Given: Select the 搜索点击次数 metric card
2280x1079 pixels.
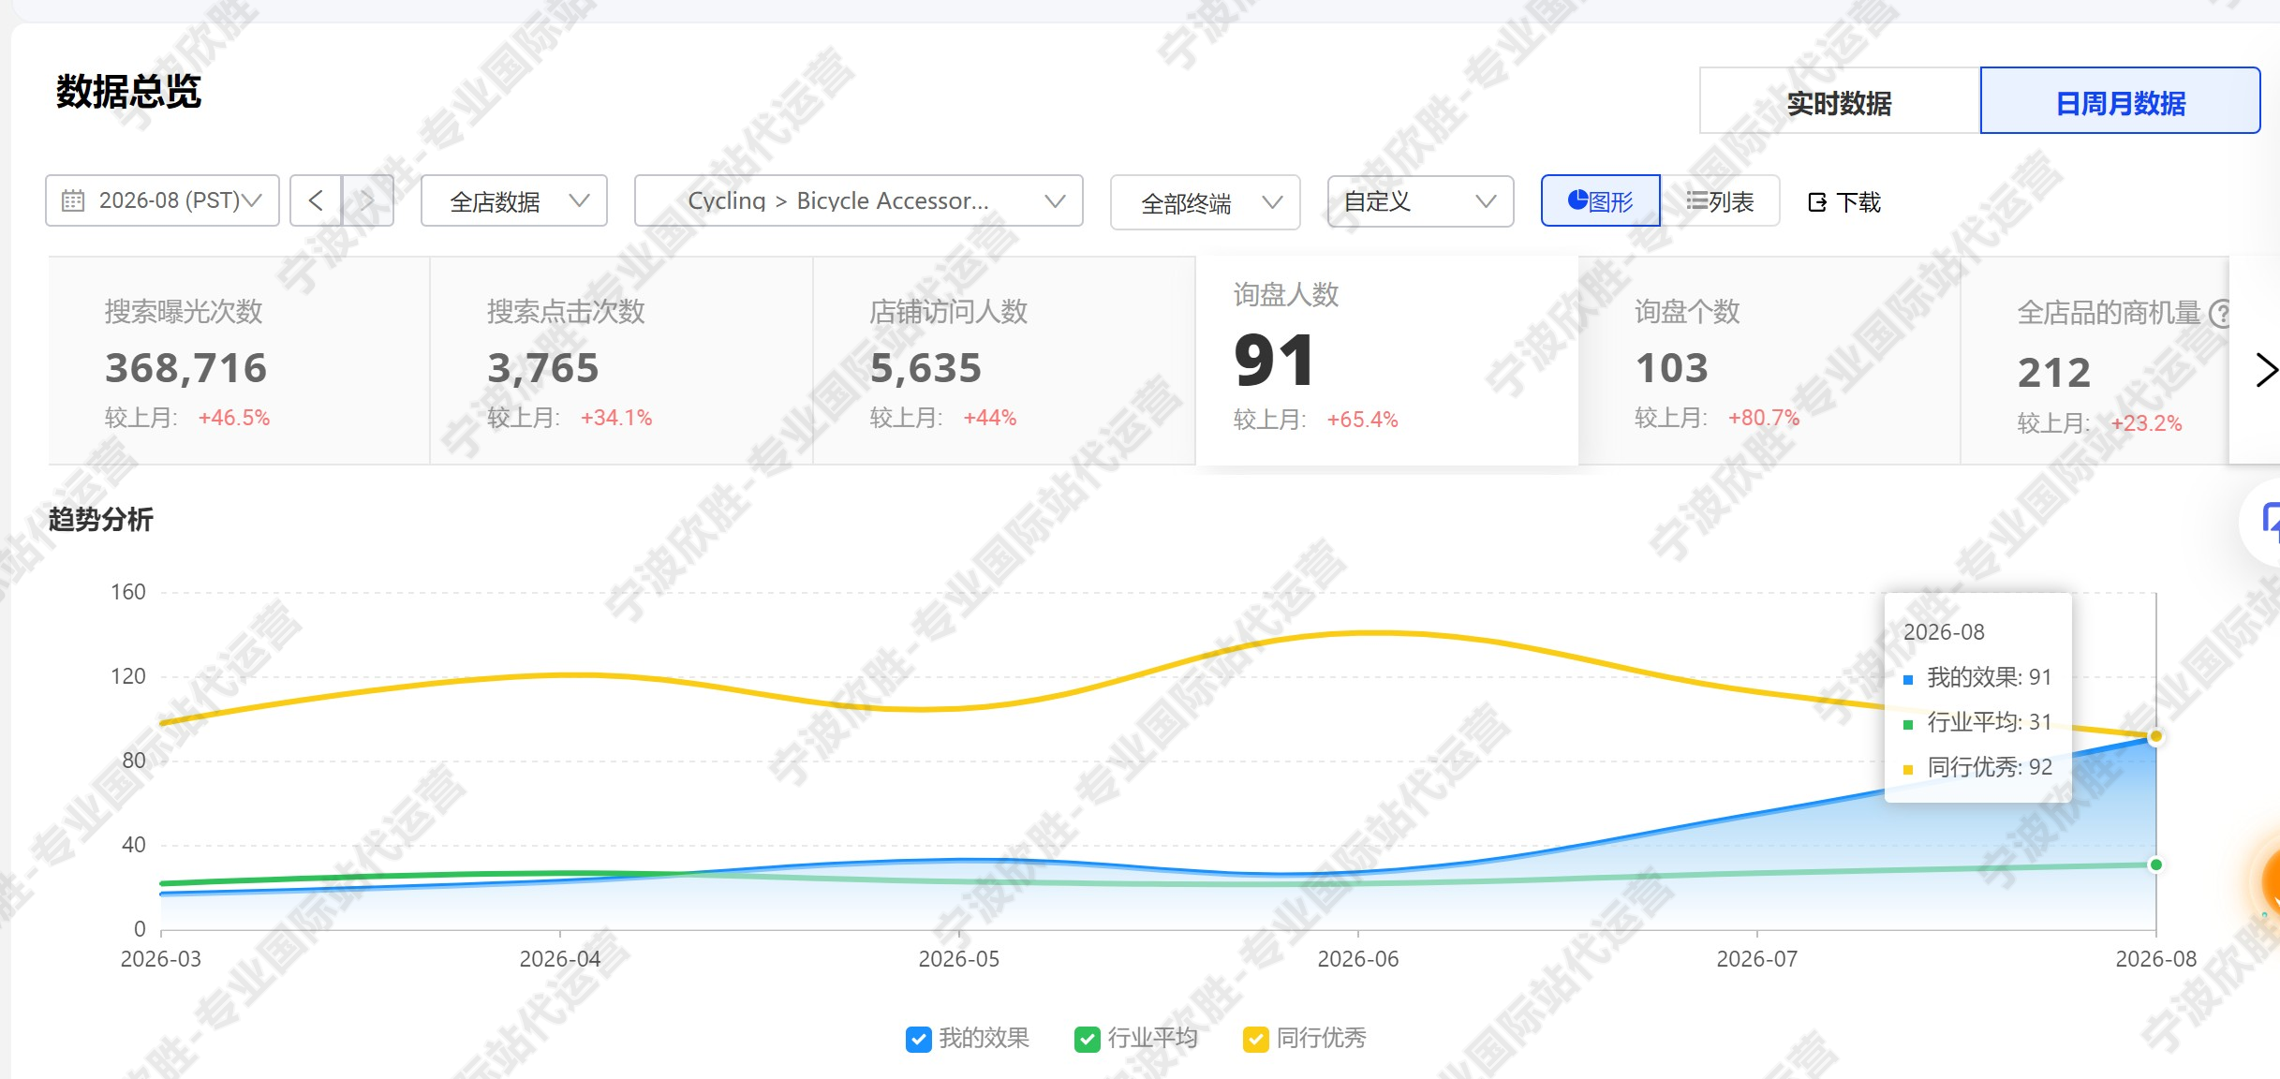Looking at the screenshot, I should [621, 361].
